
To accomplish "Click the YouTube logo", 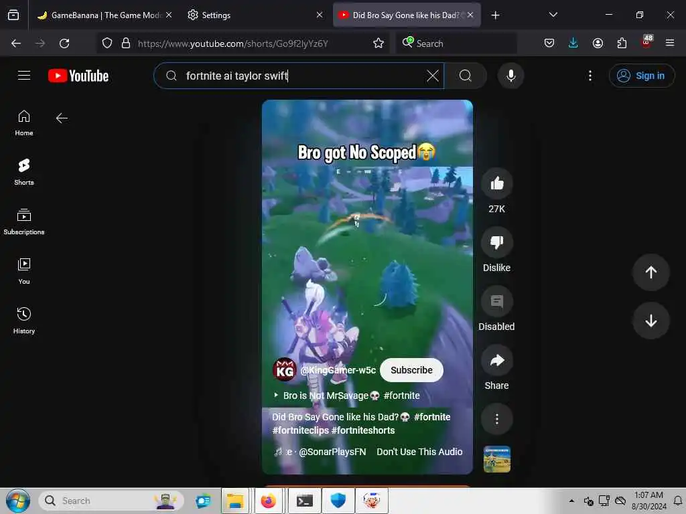I will [78, 76].
